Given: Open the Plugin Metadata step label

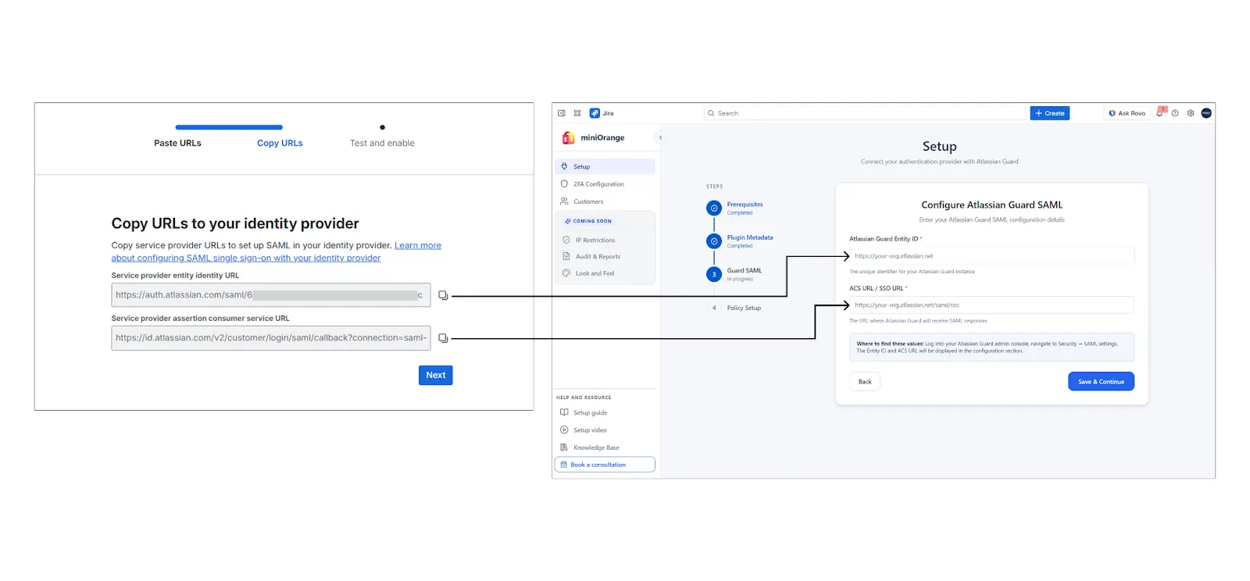Looking at the screenshot, I should (750, 237).
